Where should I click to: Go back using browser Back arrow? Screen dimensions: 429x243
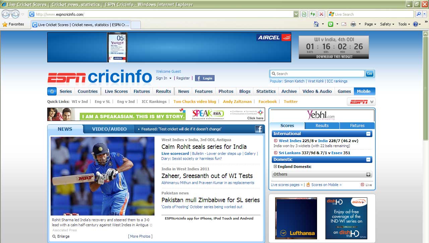tap(6, 14)
